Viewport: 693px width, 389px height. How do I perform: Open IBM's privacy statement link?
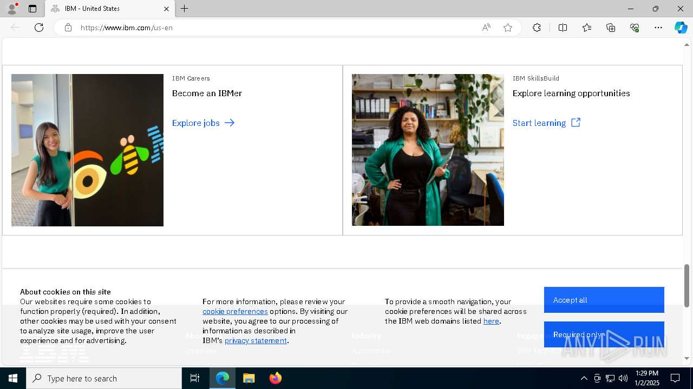(x=256, y=340)
